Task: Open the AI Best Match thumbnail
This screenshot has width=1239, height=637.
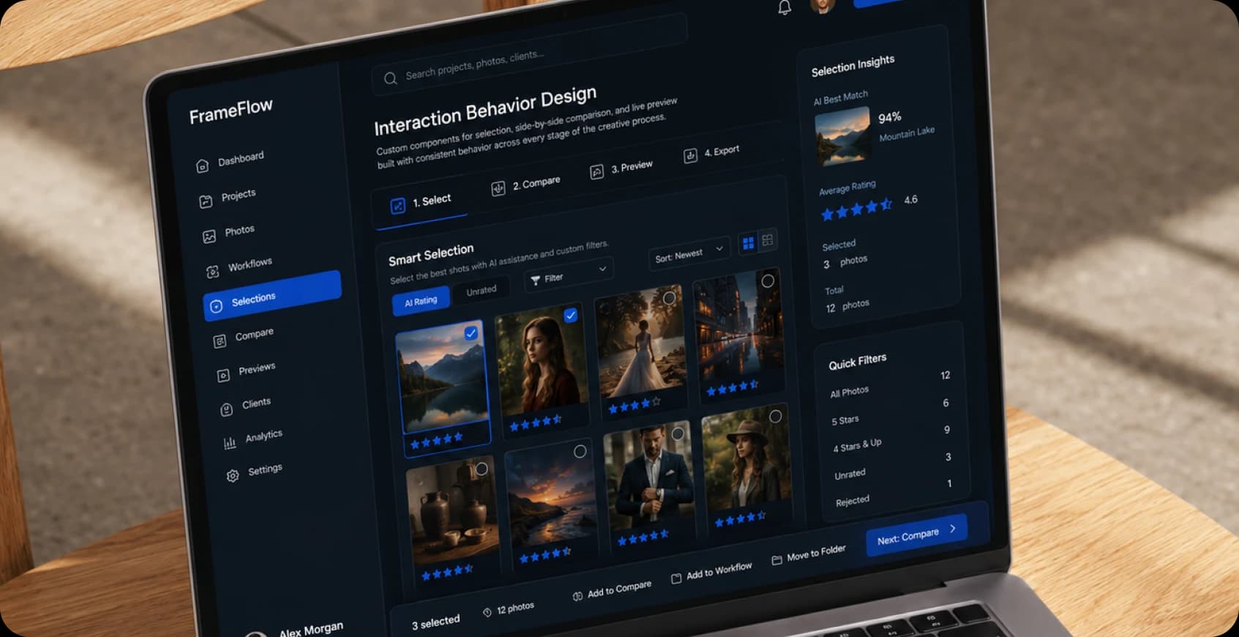Action: point(842,136)
